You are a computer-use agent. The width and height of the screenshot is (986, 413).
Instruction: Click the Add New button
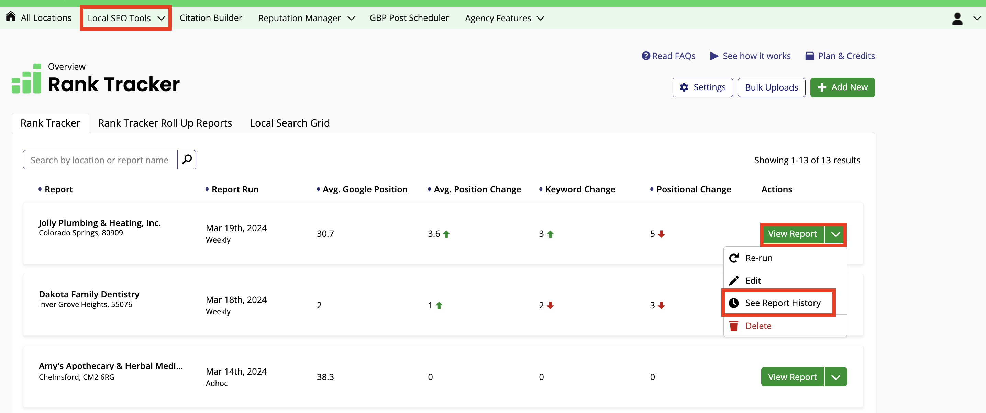pos(842,87)
